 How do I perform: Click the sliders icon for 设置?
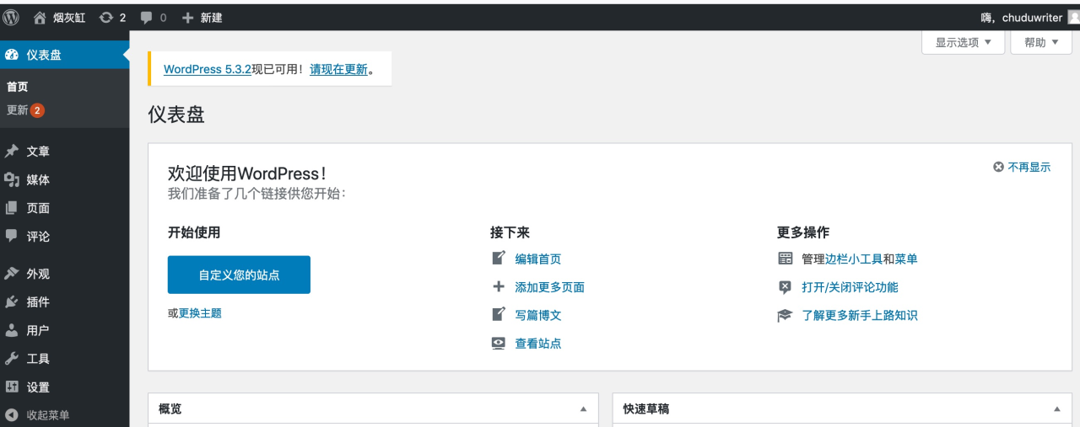(12, 387)
